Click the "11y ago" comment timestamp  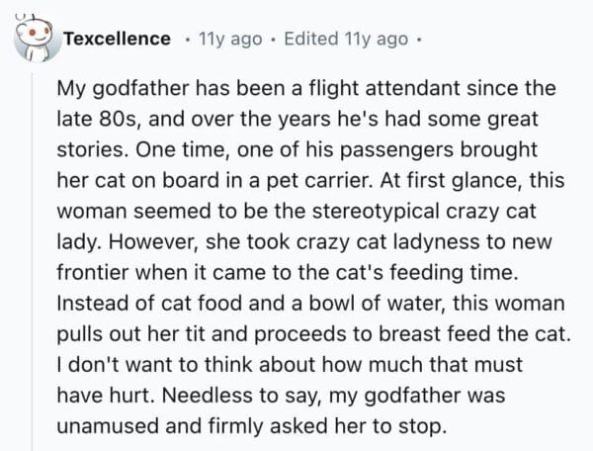tap(231, 39)
